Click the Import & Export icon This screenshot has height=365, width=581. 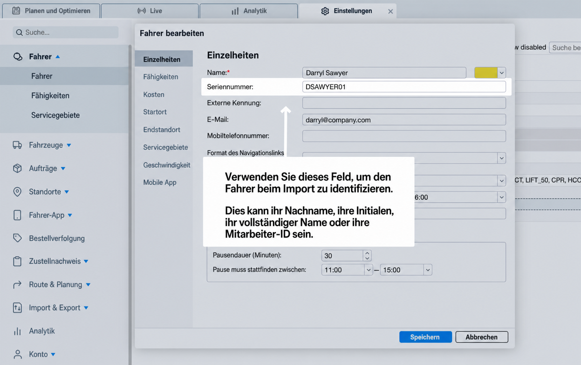click(17, 308)
